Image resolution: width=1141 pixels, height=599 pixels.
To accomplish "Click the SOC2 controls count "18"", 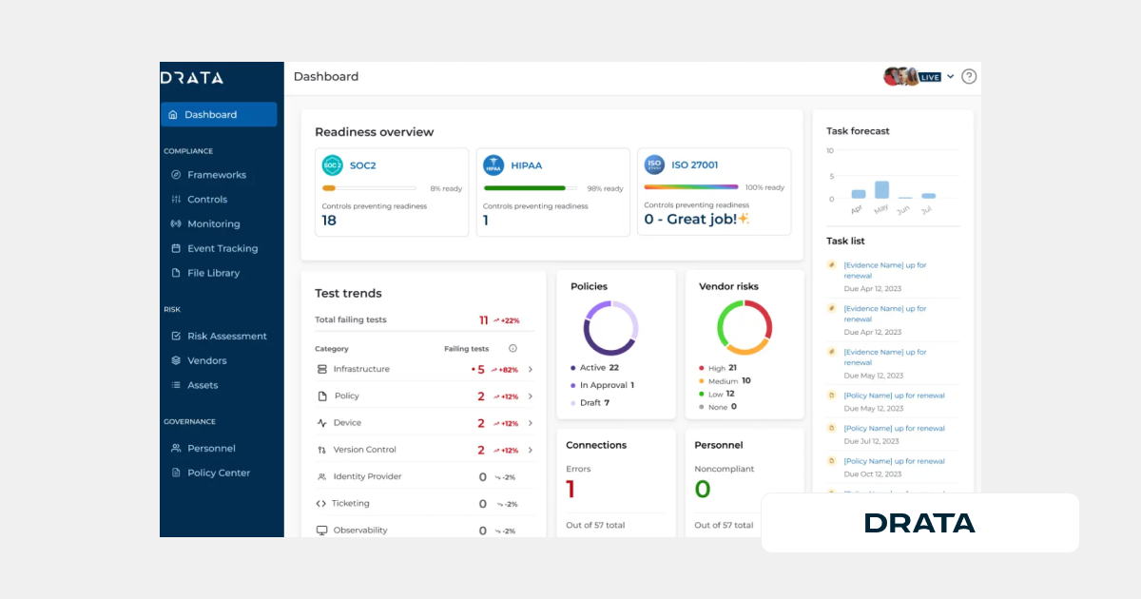I will pyautogui.click(x=329, y=221).
